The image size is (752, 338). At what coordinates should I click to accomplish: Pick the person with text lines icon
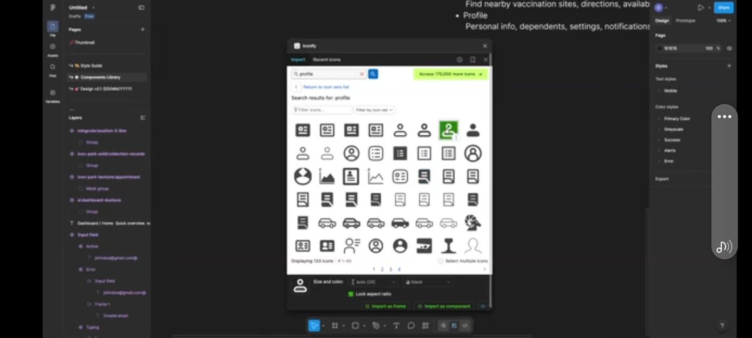(352, 246)
